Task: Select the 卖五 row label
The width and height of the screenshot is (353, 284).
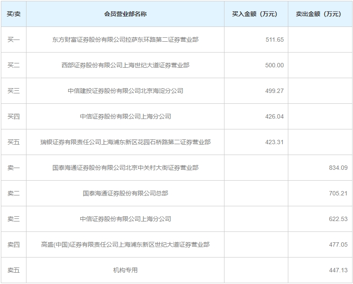Action: [13, 270]
